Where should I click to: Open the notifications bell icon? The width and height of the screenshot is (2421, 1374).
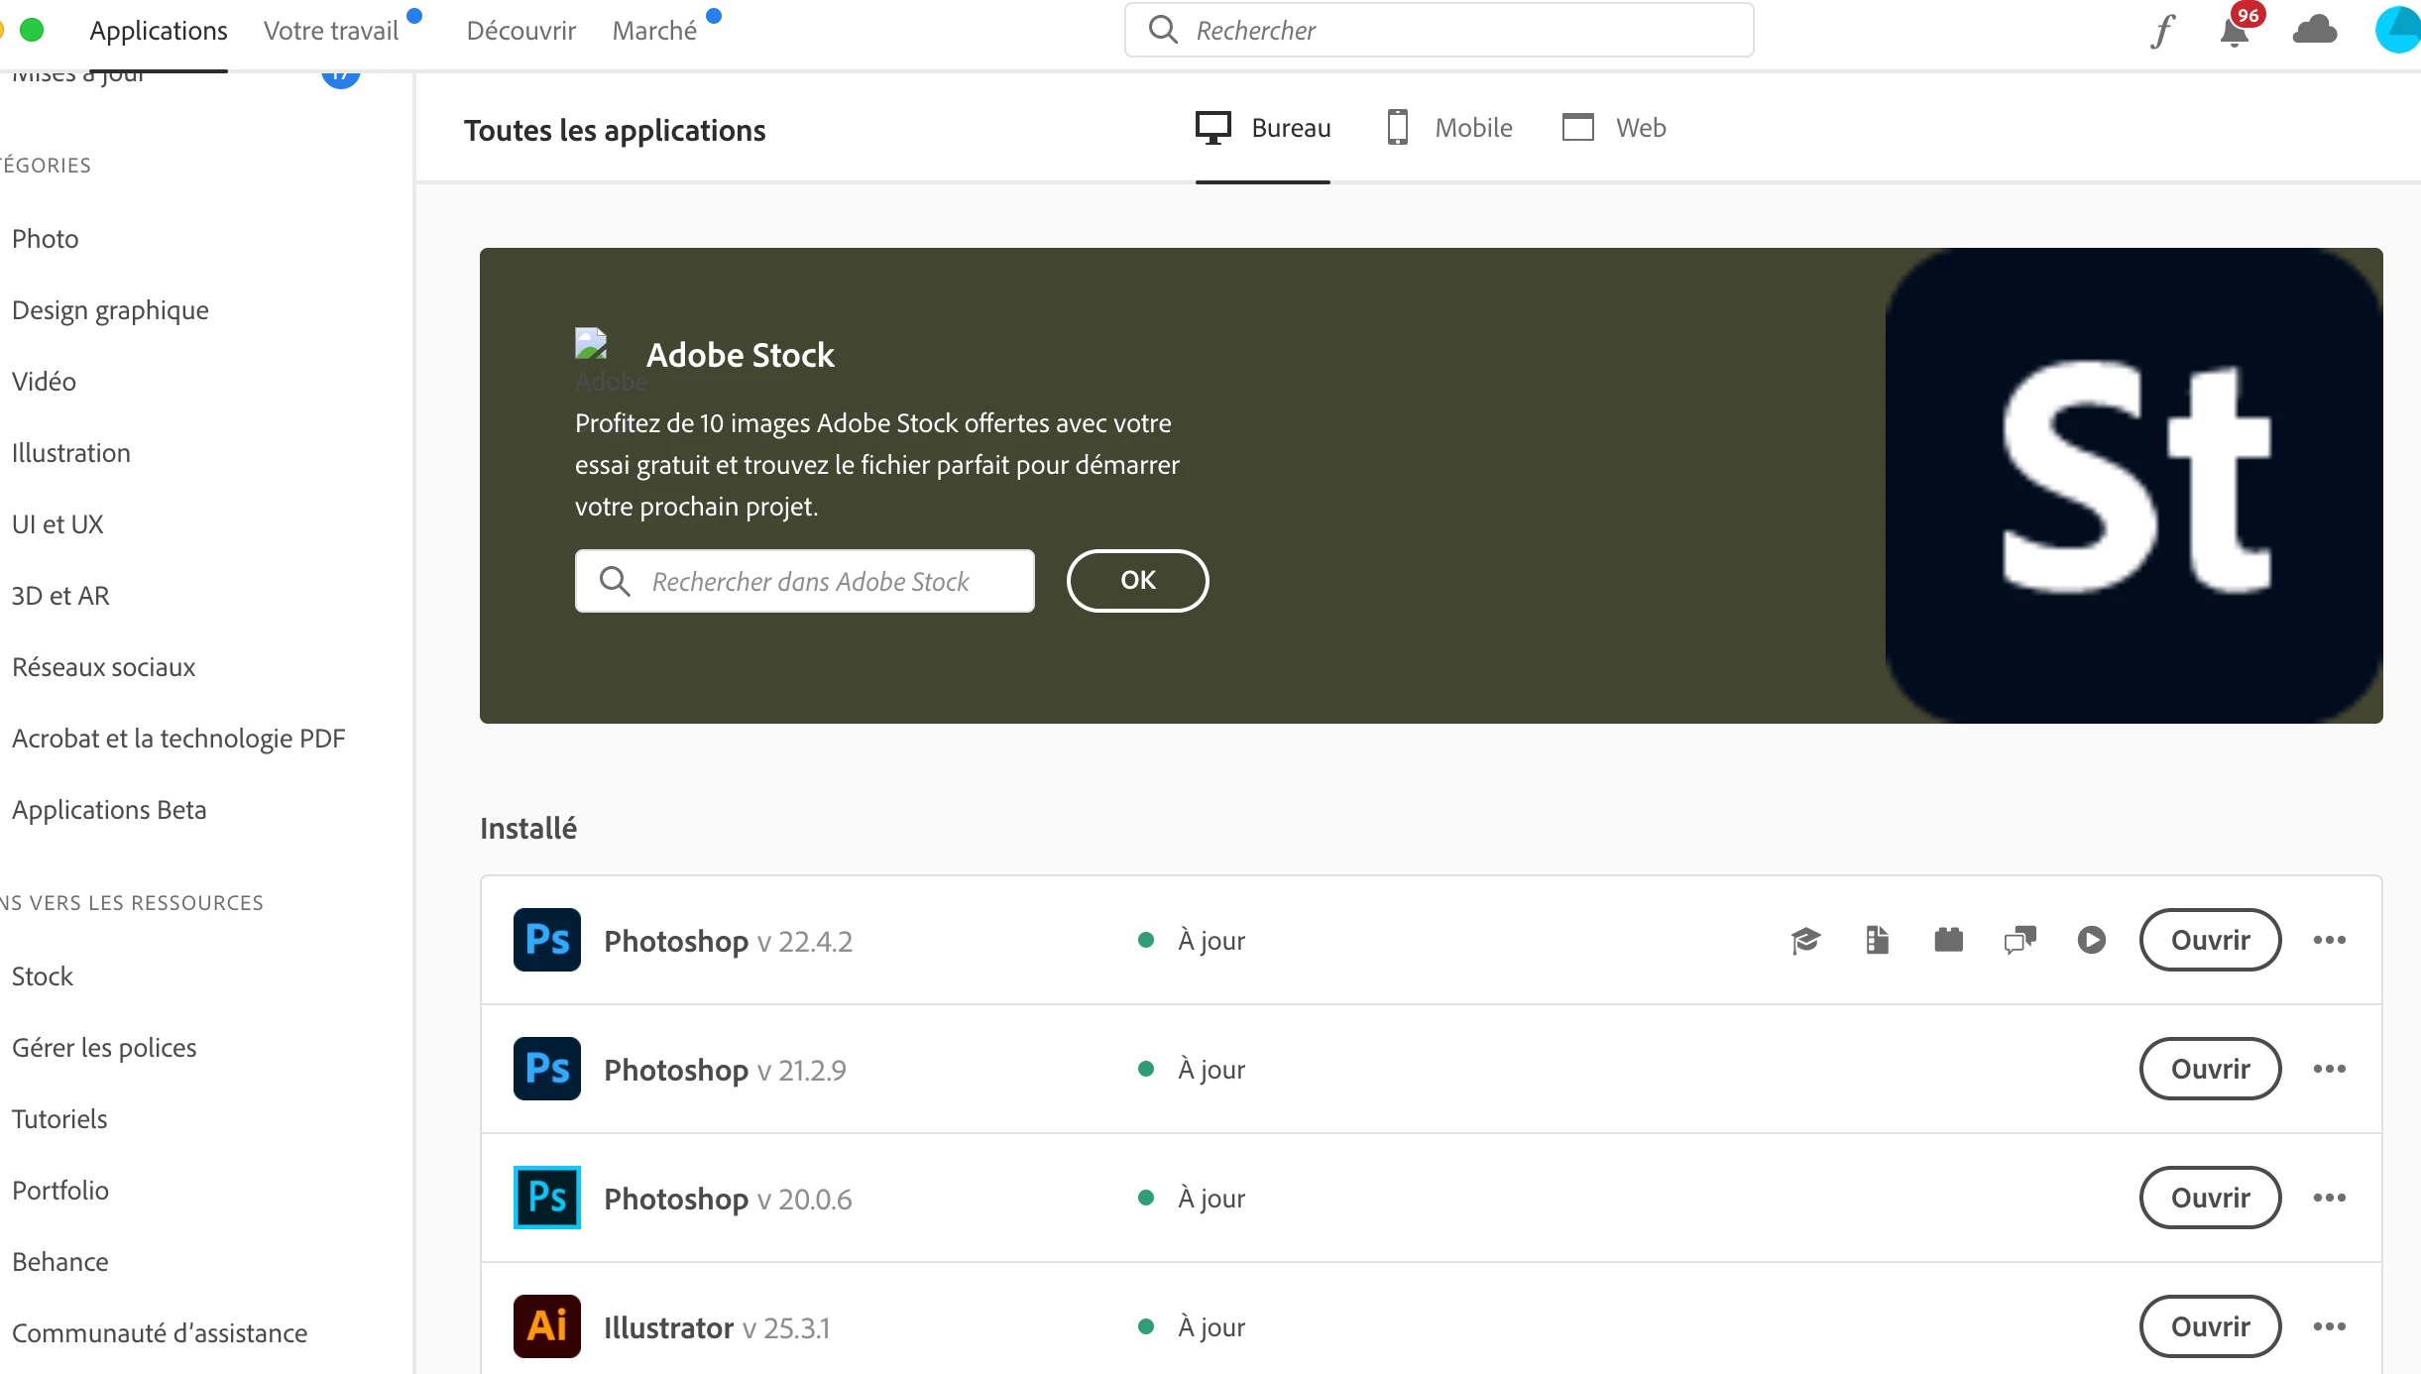(x=2235, y=32)
